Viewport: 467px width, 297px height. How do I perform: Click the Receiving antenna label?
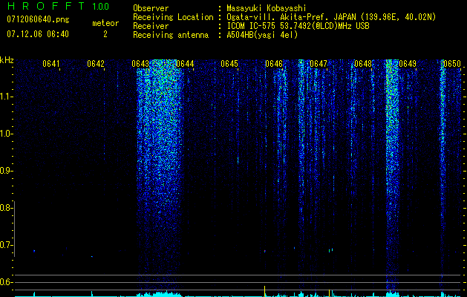171,35
